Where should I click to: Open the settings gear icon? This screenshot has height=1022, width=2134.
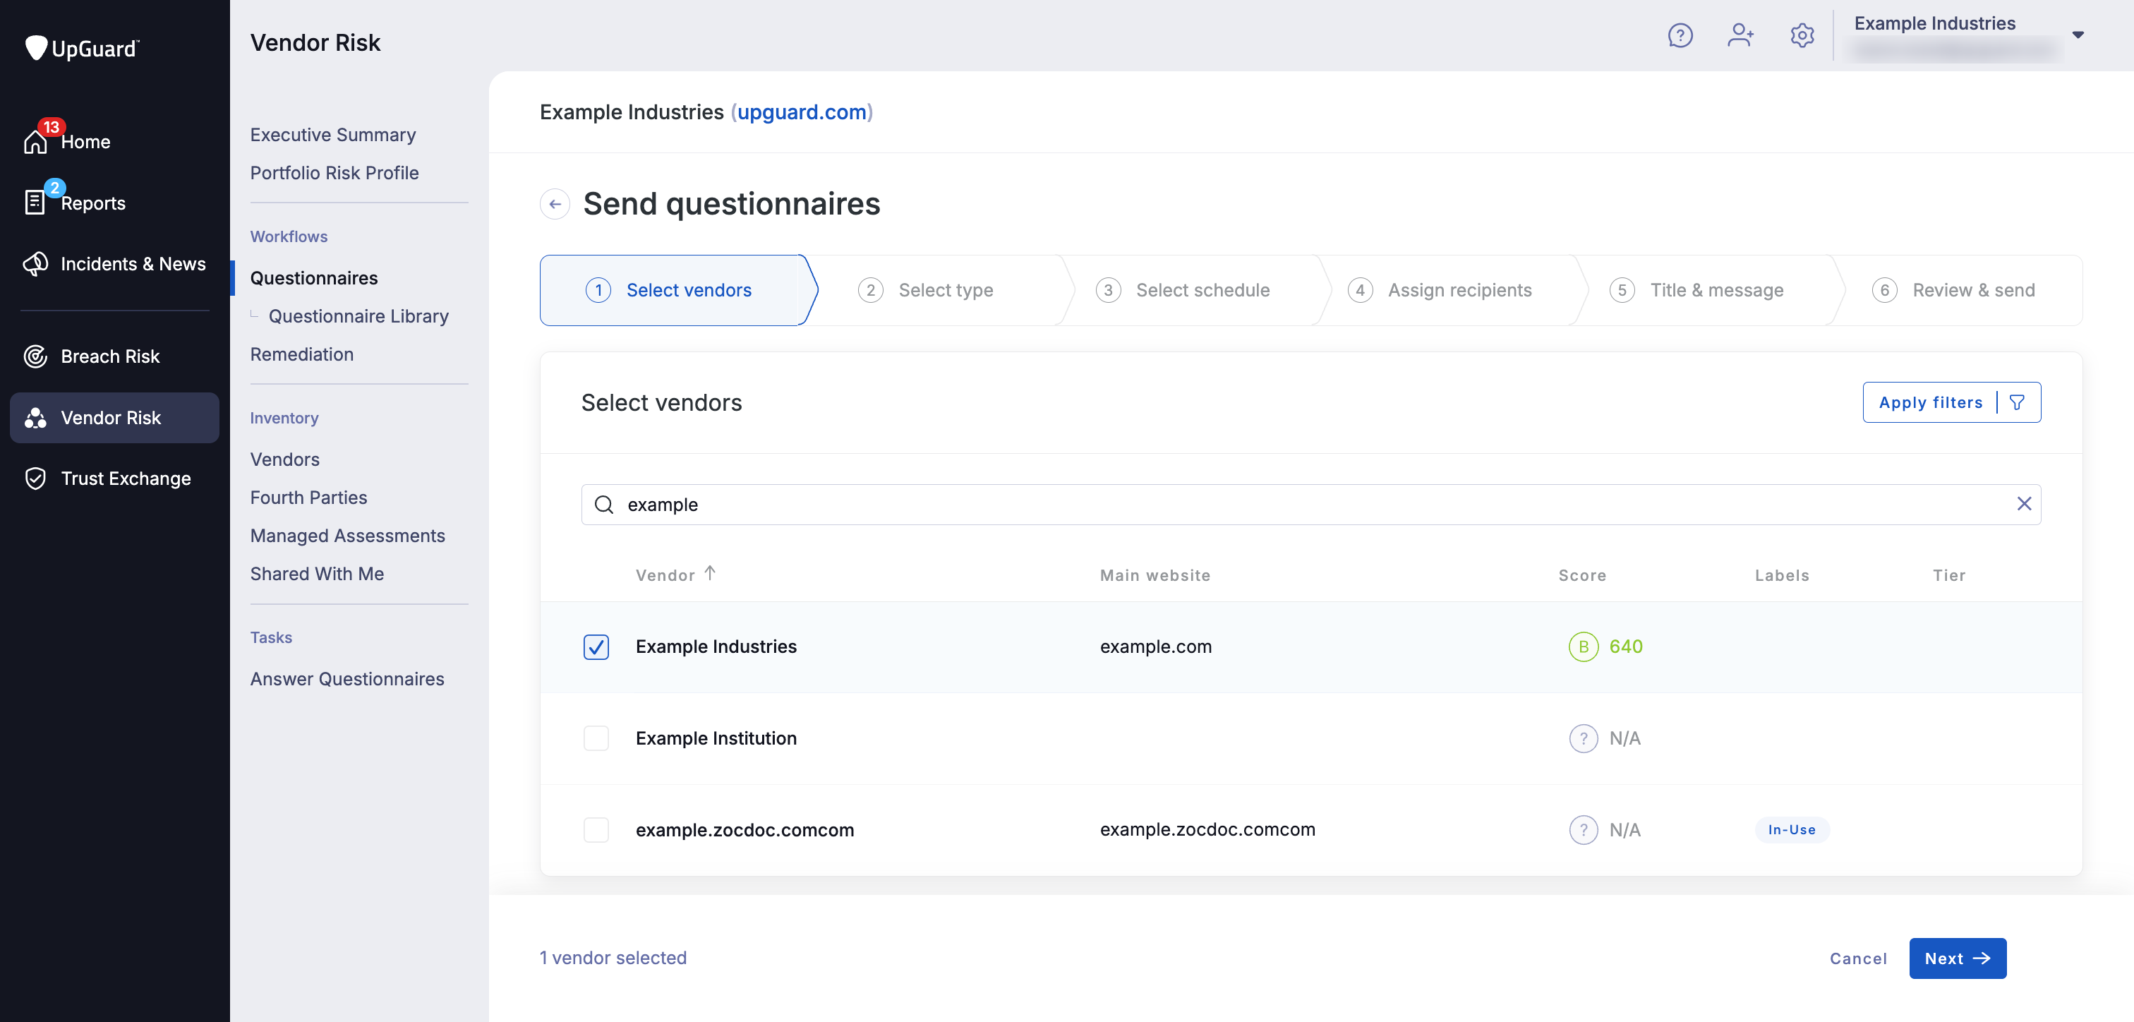(1802, 35)
